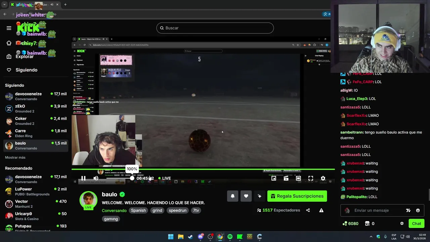Jump to live using the LIVE indicator
This screenshot has height=242, width=430.
[165, 178]
